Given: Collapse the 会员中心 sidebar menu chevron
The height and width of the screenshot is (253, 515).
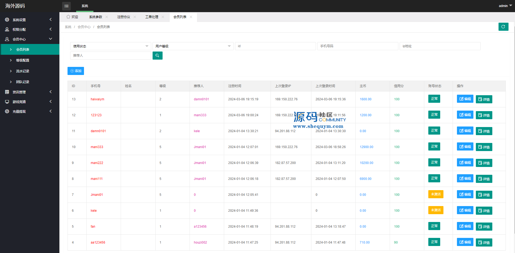Looking at the screenshot, I should coord(51,39).
